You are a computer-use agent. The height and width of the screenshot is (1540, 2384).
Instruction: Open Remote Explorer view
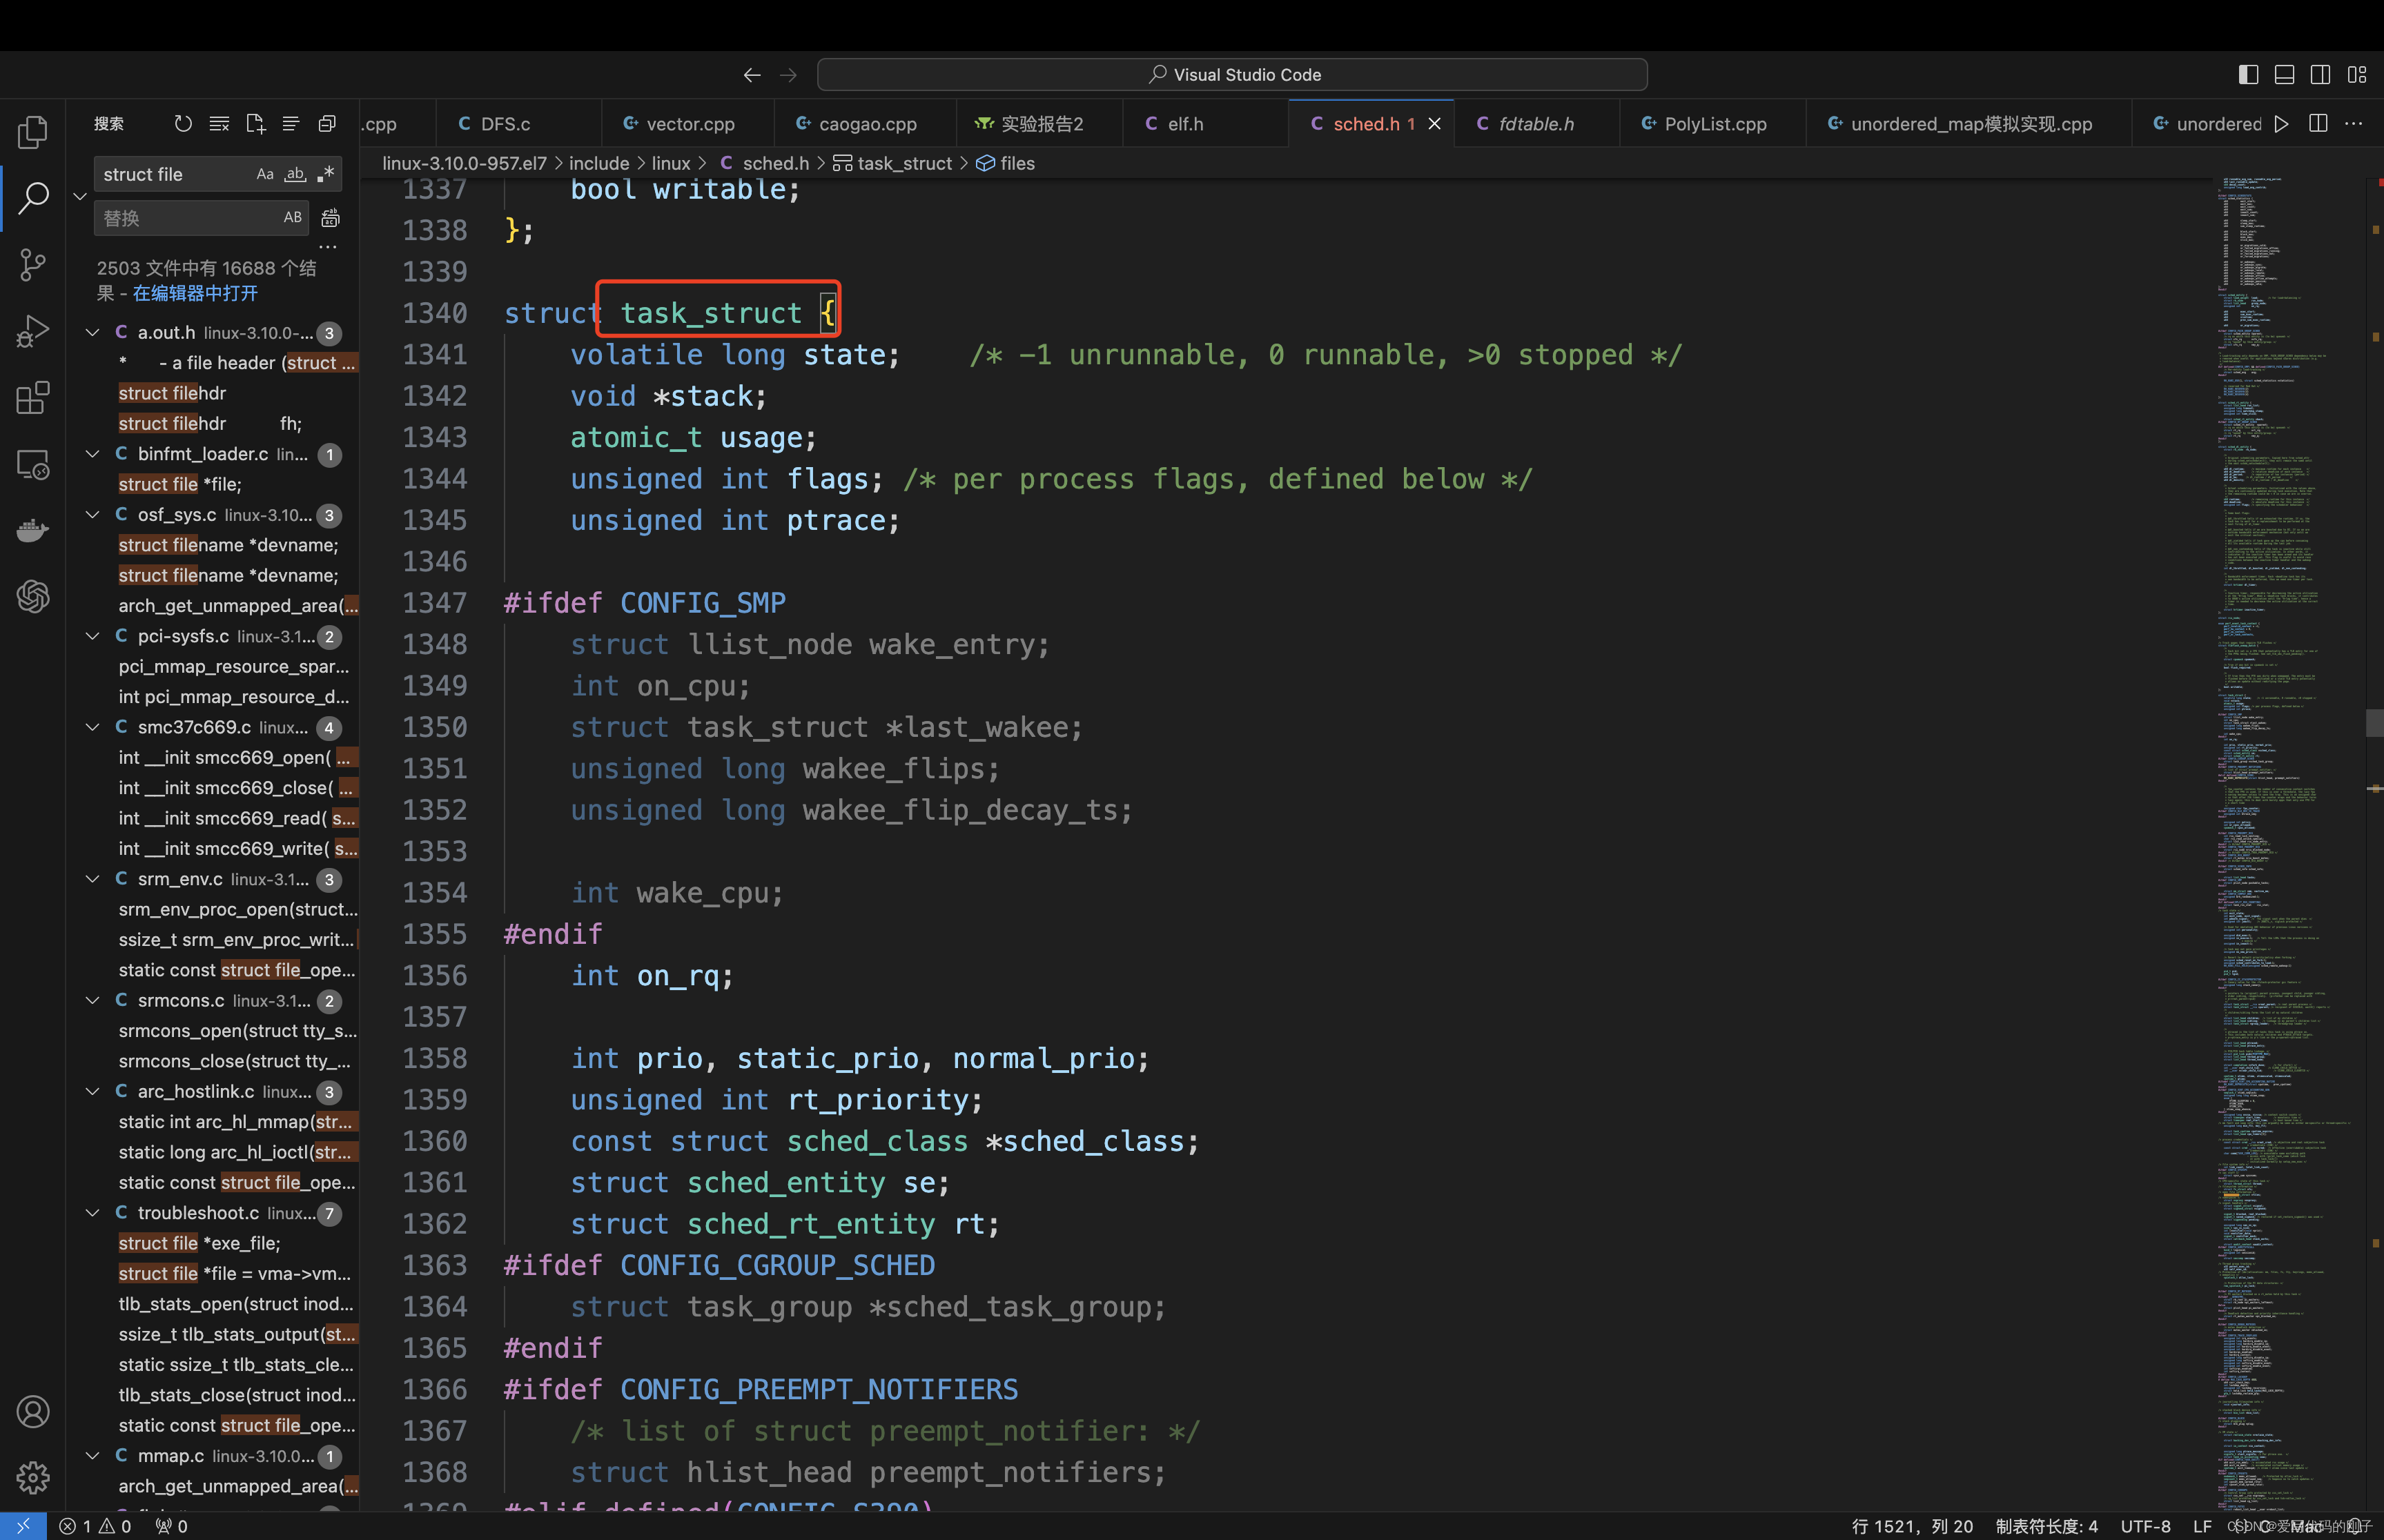33,464
